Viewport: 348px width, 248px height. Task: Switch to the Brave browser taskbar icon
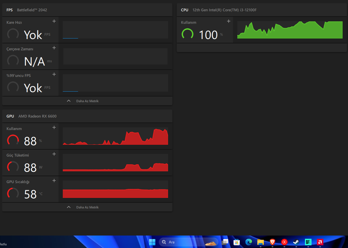pyautogui.click(x=273, y=242)
